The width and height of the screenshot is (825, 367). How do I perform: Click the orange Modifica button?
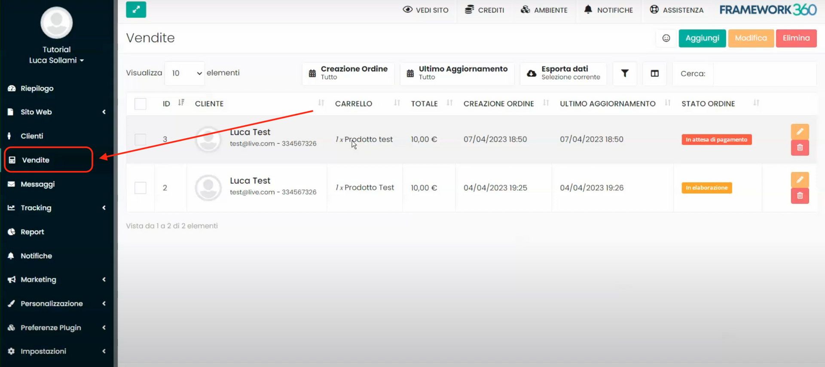click(751, 38)
